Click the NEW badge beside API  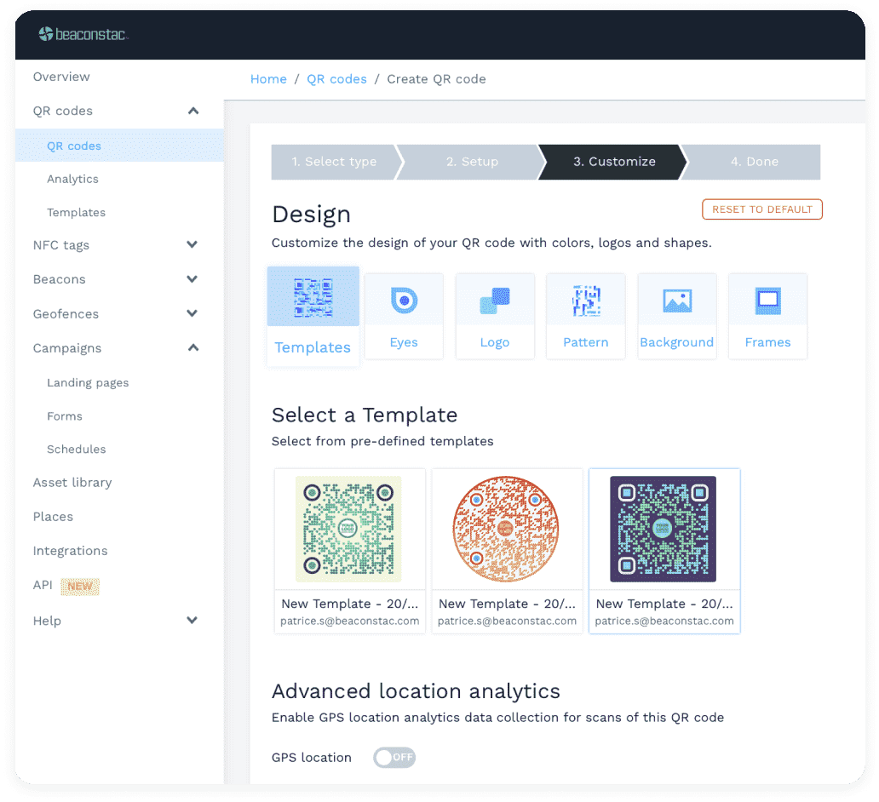click(80, 587)
